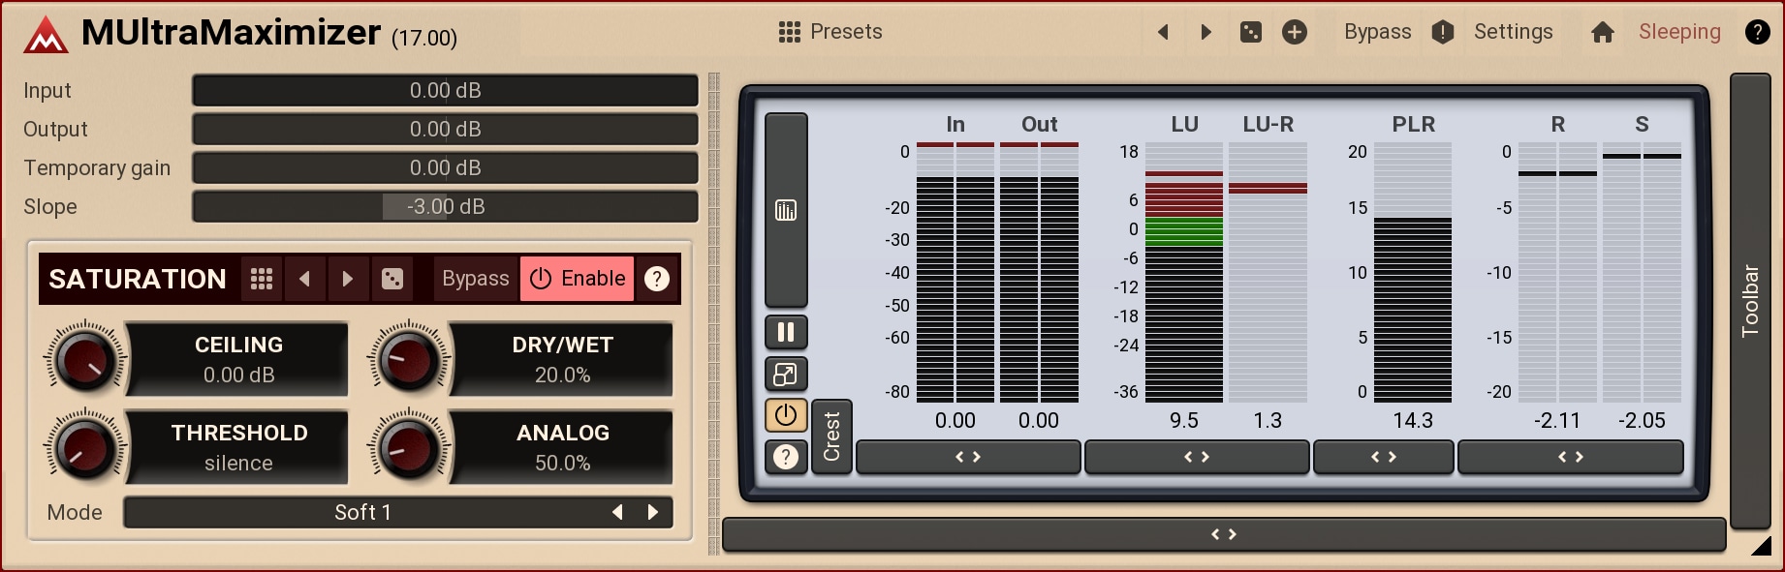Select next Mode with right arrow
Viewport: 1785px width, 572px height.
pyautogui.click(x=653, y=512)
